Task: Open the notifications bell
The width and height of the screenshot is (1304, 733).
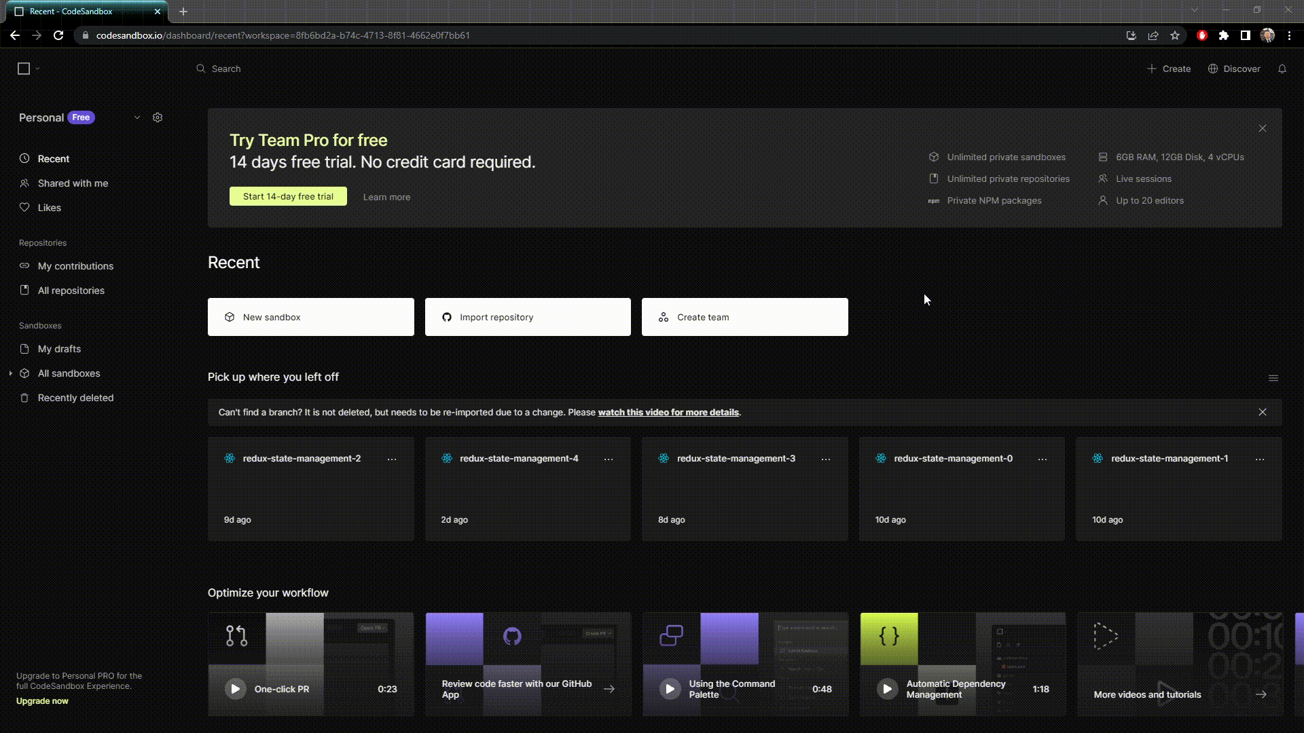Action: 1282,69
